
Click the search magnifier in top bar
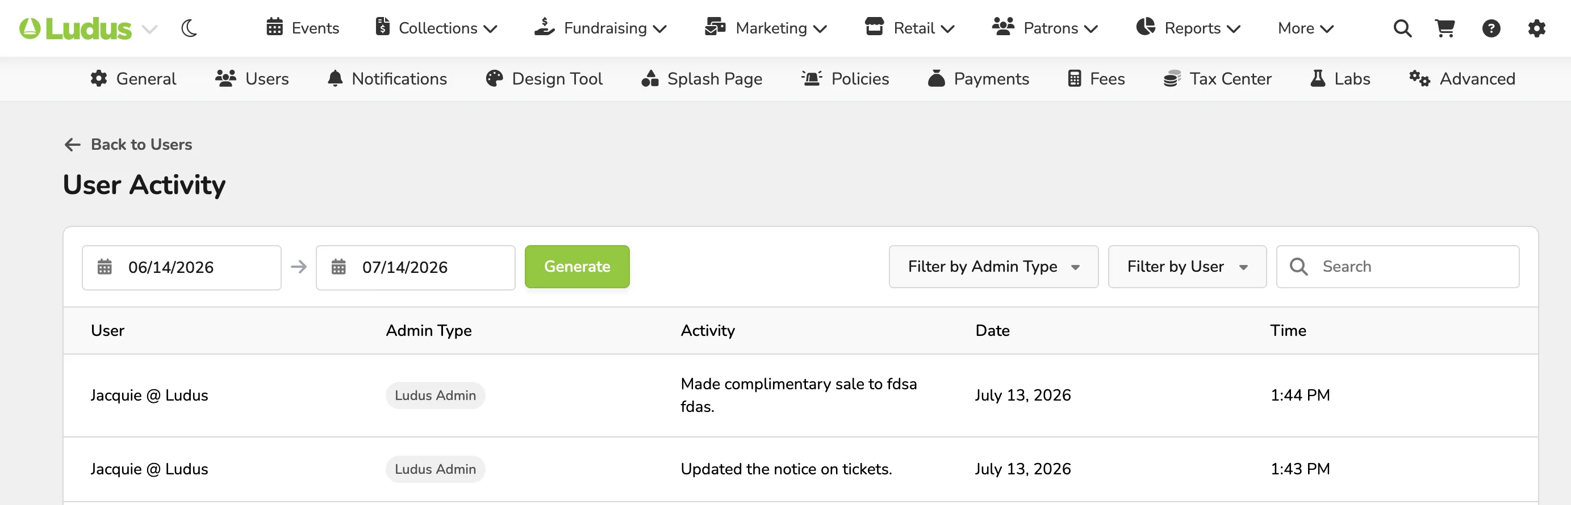(x=1402, y=28)
